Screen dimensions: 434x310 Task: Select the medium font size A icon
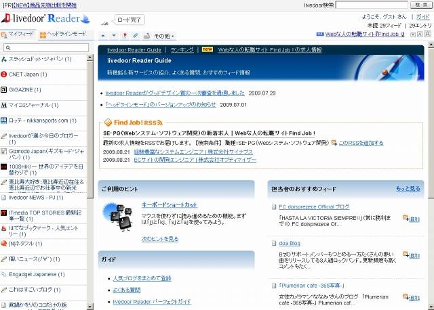[420, 35]
